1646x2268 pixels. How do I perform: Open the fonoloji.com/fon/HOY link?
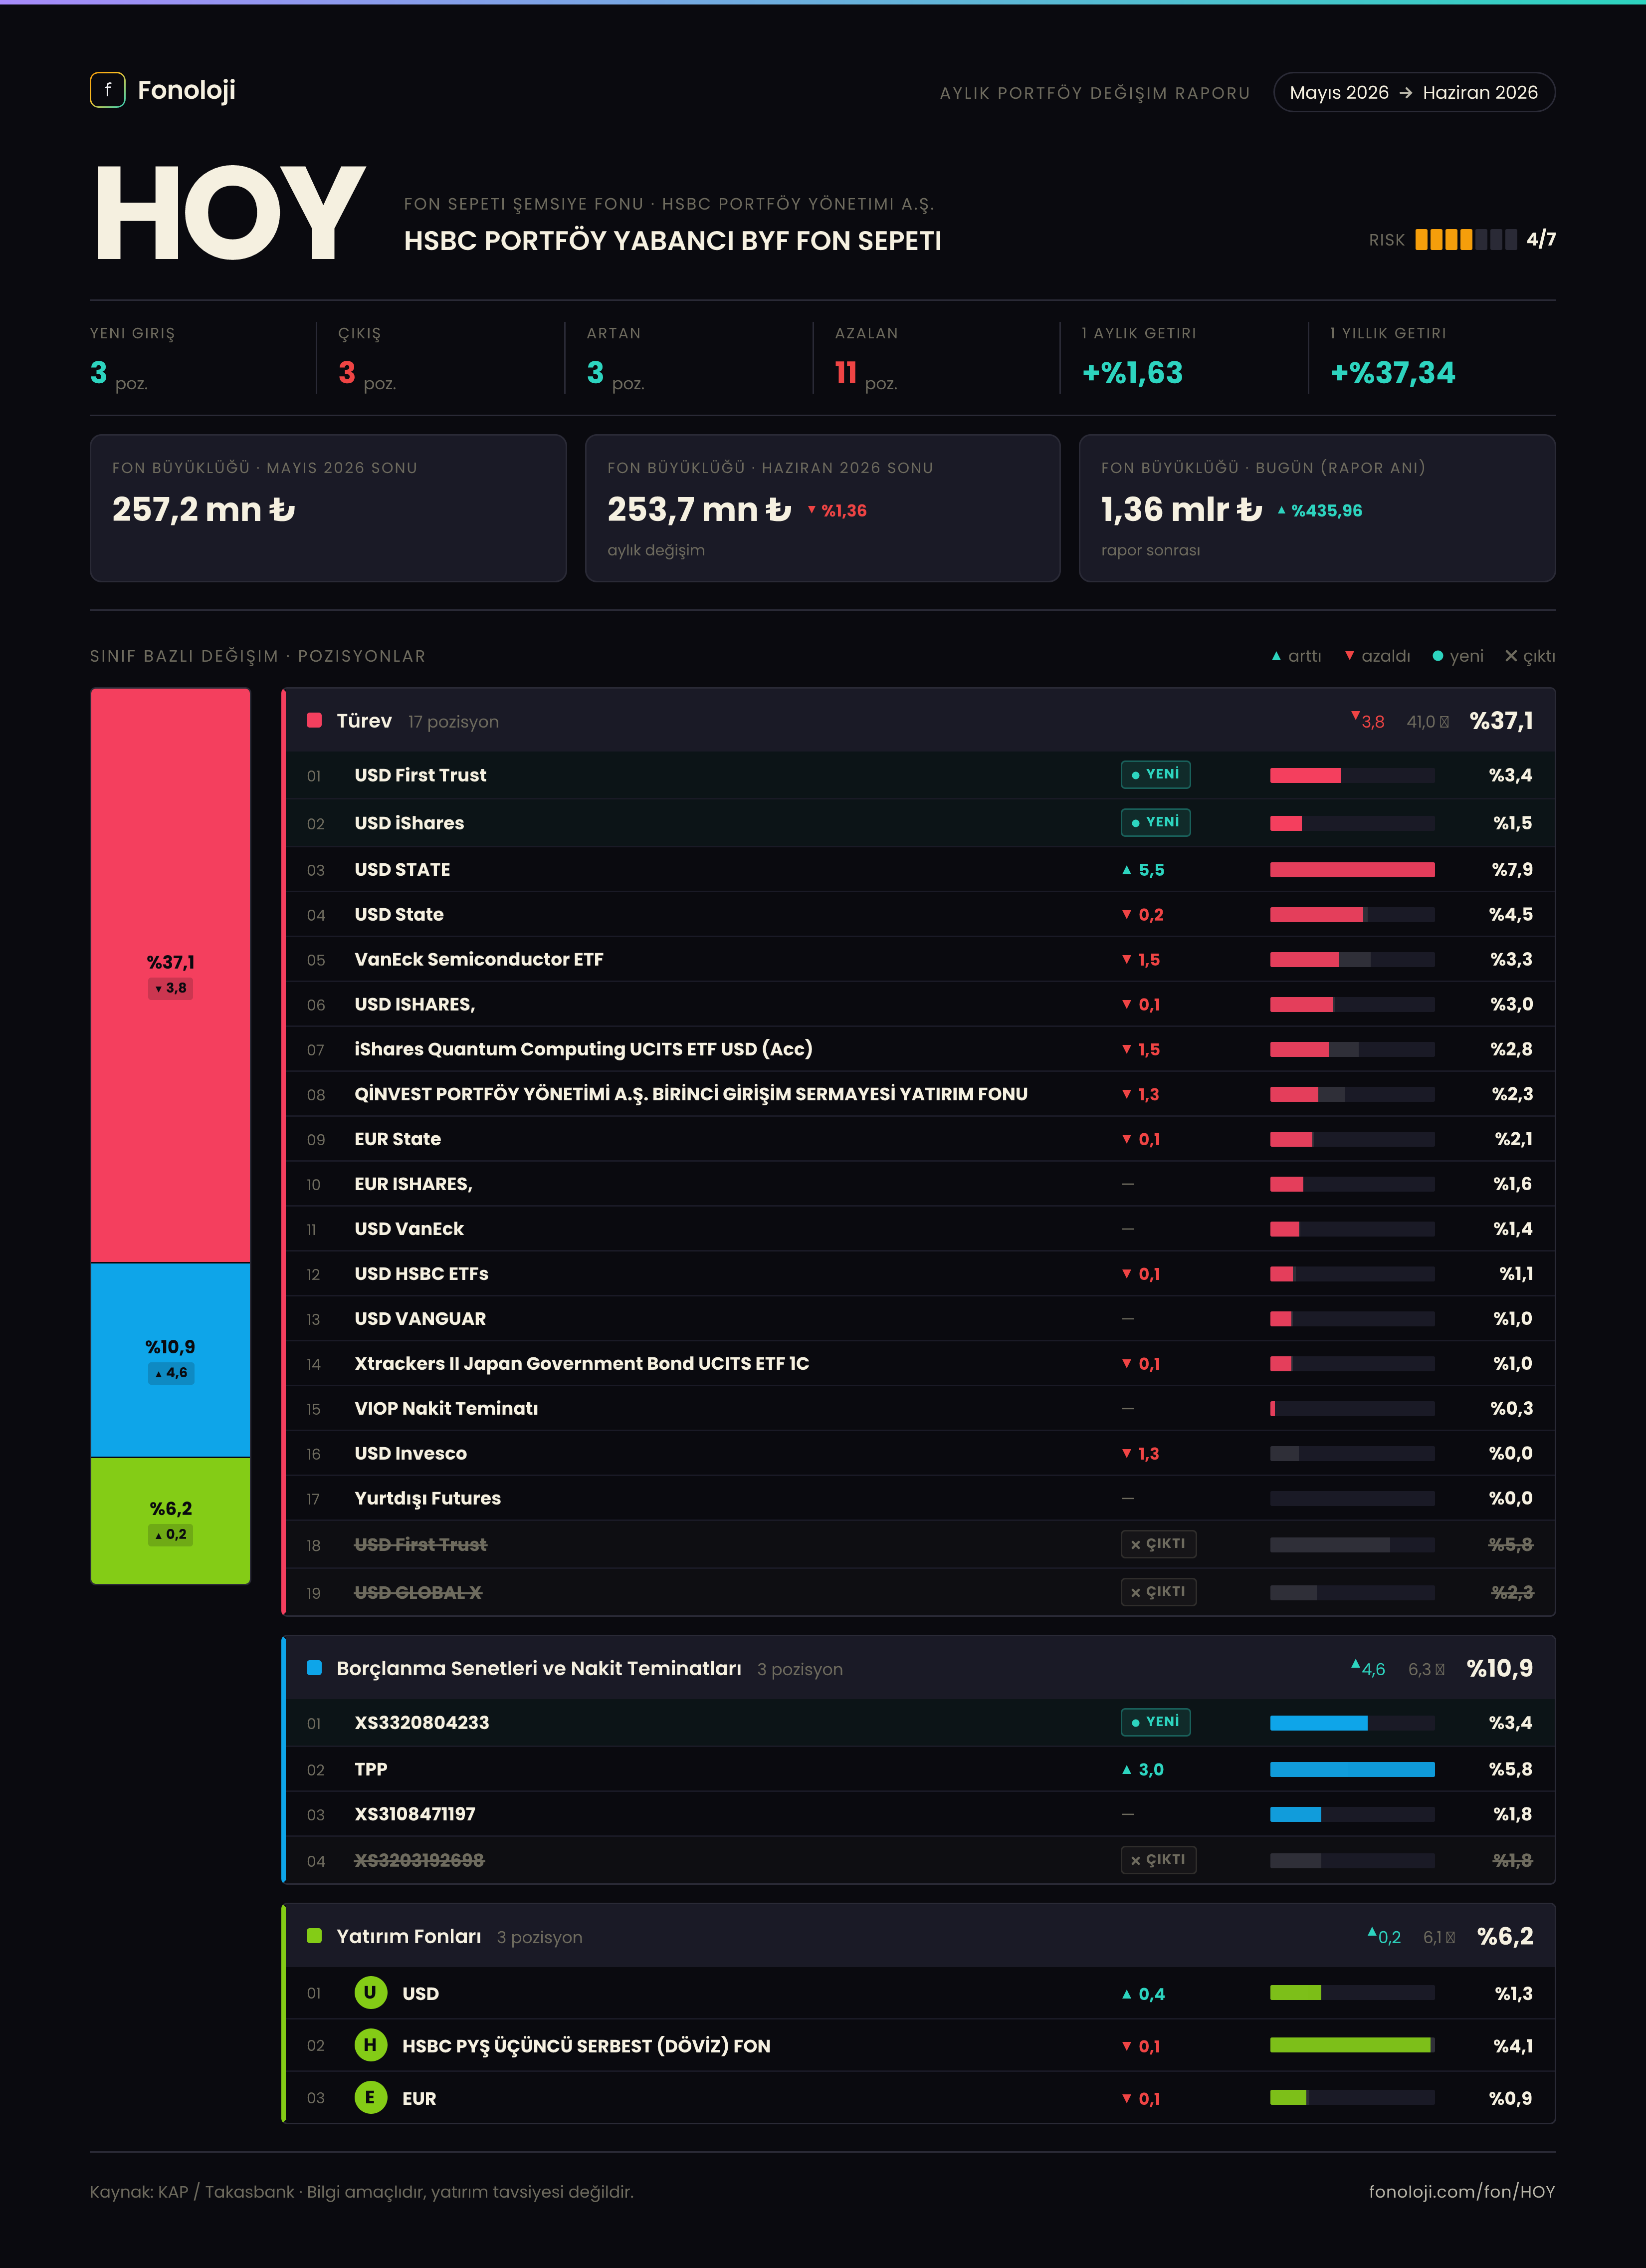click(1461, 2191)
